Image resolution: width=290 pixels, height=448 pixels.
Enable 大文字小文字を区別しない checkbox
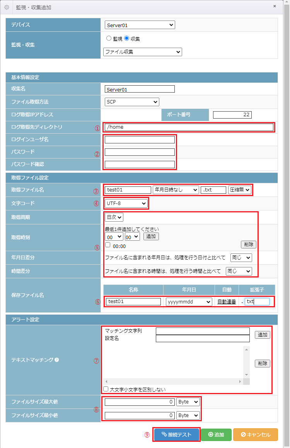[106, 389]
